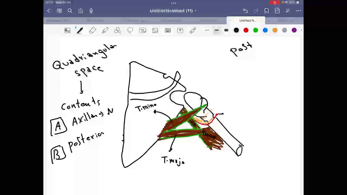Open the more options ellipsis menu
This screenshot has width=347, height=195.
298,11
